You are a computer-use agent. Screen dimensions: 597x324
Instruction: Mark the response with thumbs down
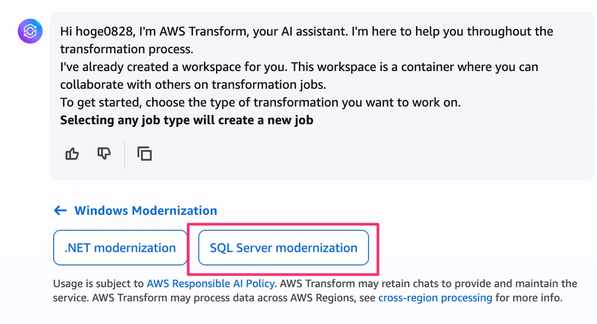104,154
